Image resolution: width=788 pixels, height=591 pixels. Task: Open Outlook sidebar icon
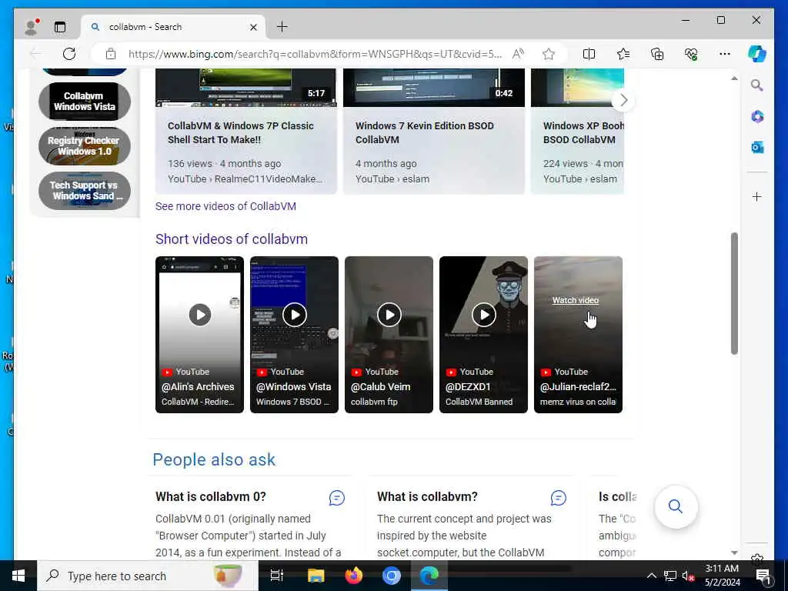(x=757, y=147)
